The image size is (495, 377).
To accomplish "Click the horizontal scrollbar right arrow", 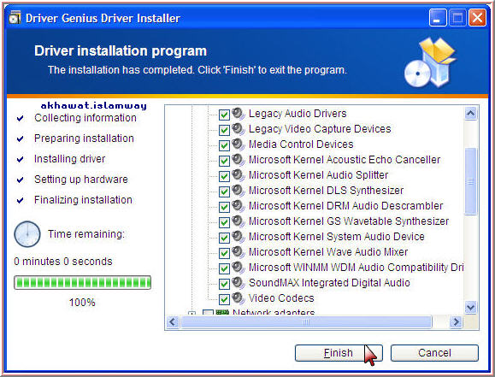I will click(x=456, y=322).
